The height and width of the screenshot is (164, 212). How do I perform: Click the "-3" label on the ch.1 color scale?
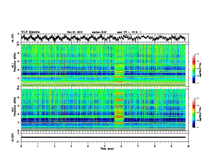197,54
